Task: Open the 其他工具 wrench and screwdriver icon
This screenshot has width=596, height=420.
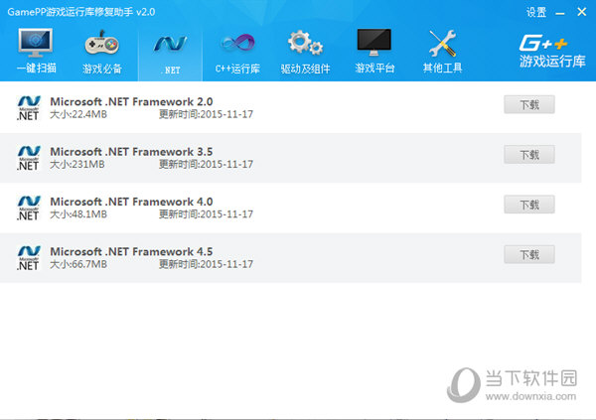Action: click(x=442, y=44)
